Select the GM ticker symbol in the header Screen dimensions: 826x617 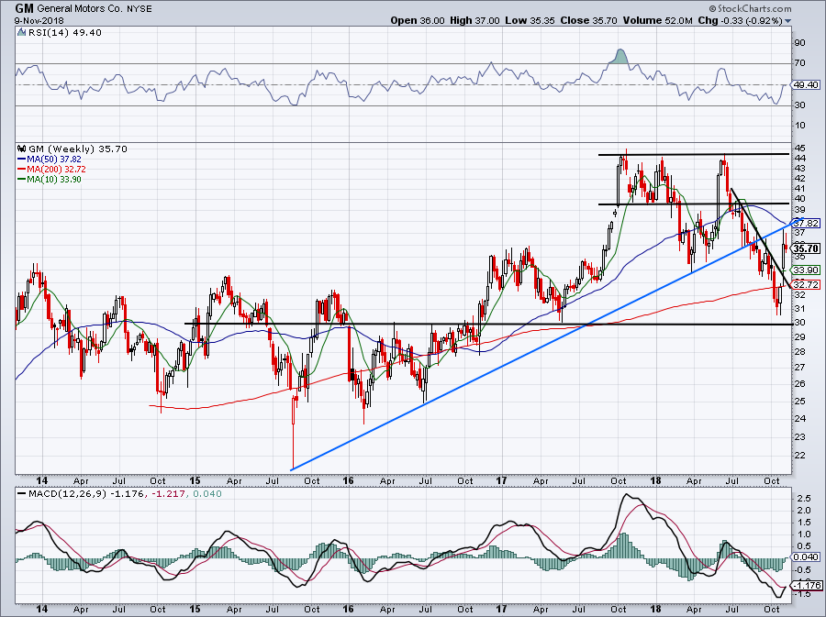(25, 8)
